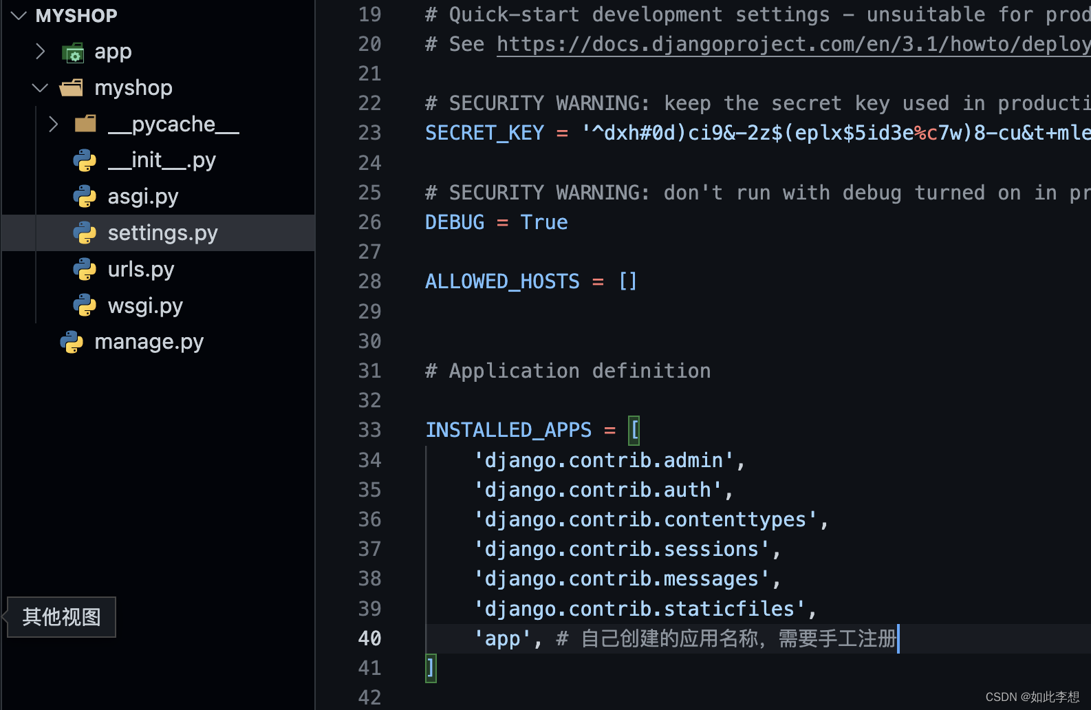Image resolution: width=1091 pixels, height=710 pixels.
Task: Click the opening bracket after INSTALLED_APPS
Action: point(634,430)
